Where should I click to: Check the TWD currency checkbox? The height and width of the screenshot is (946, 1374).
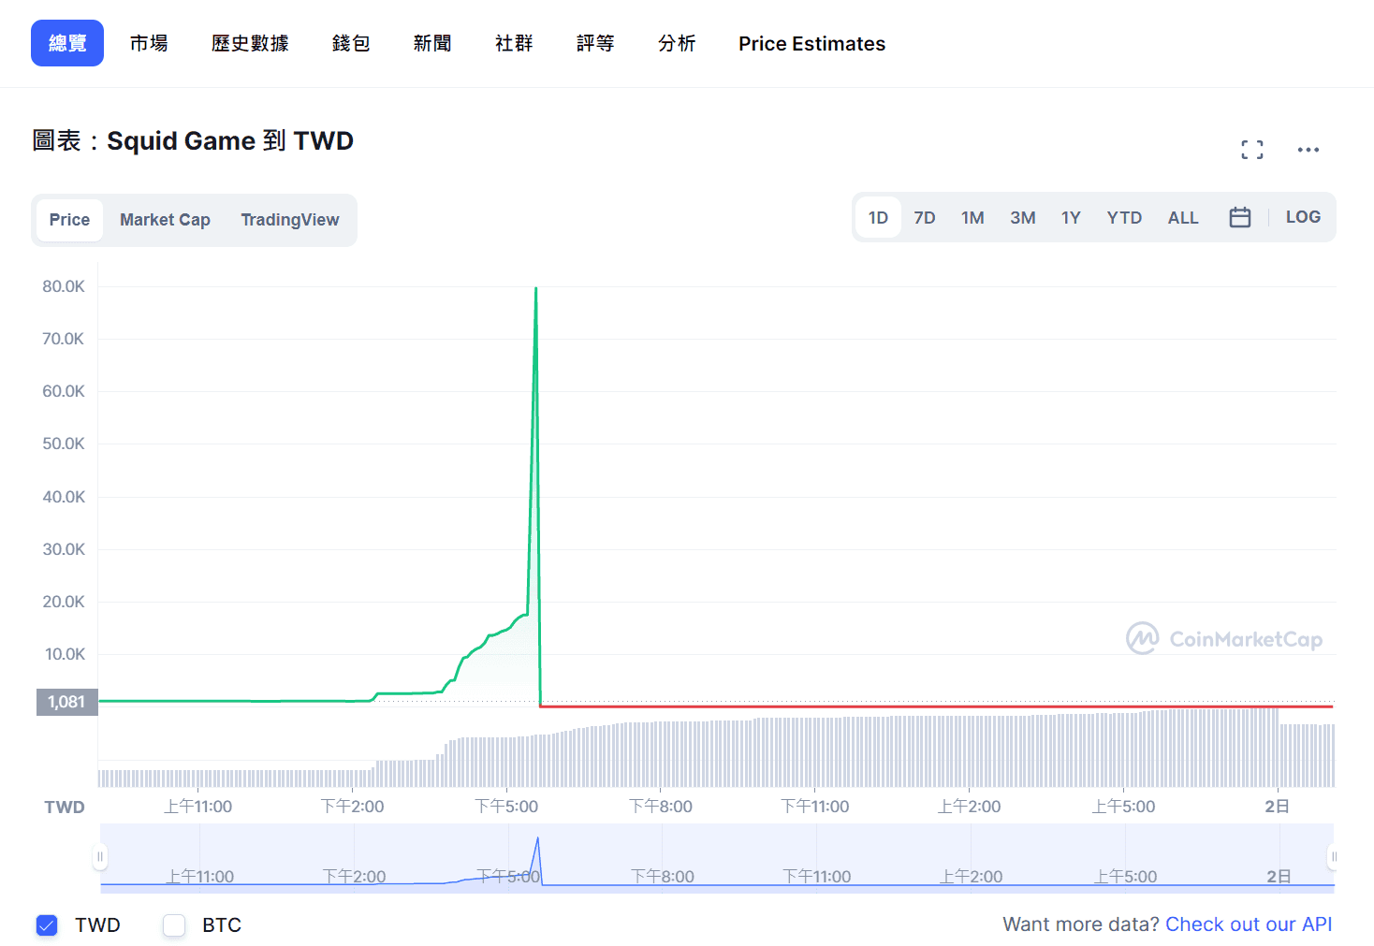click(47, 925)
